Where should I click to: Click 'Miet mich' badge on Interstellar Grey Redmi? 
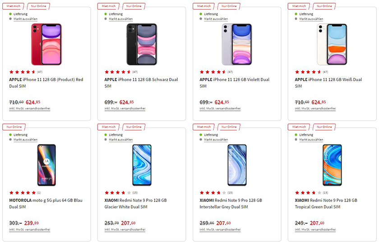coord(203,127)
